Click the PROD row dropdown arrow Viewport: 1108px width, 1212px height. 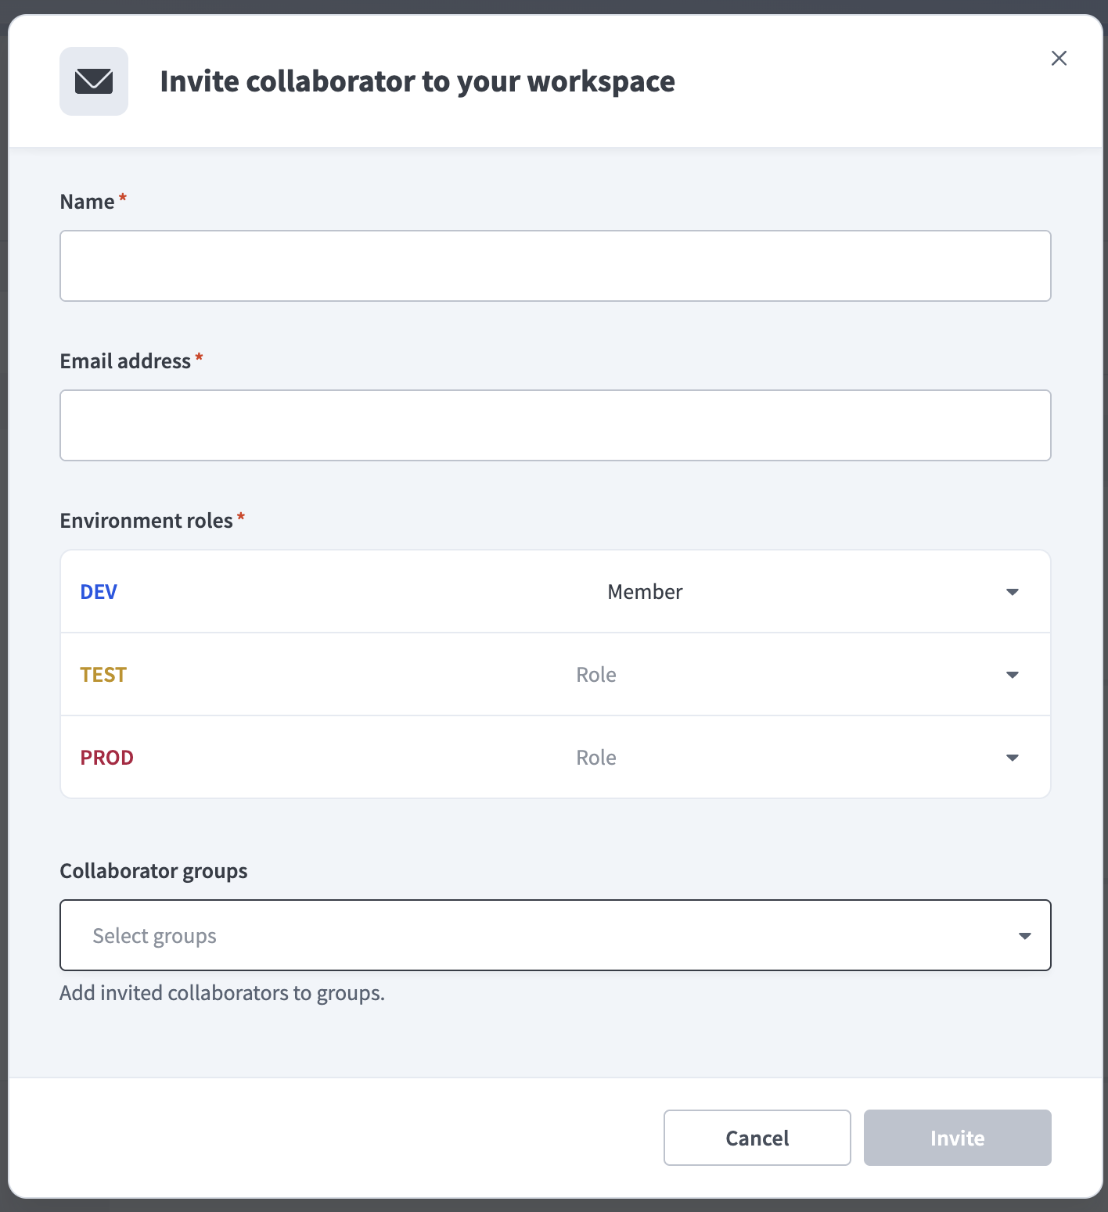click(x=1012, y=758)
